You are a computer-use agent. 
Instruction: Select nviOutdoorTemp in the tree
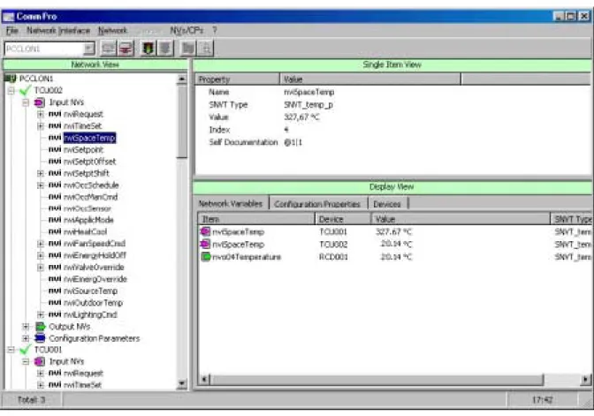pos(93,302)
